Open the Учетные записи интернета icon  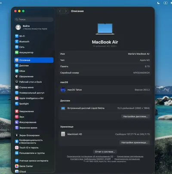[17, 161]
